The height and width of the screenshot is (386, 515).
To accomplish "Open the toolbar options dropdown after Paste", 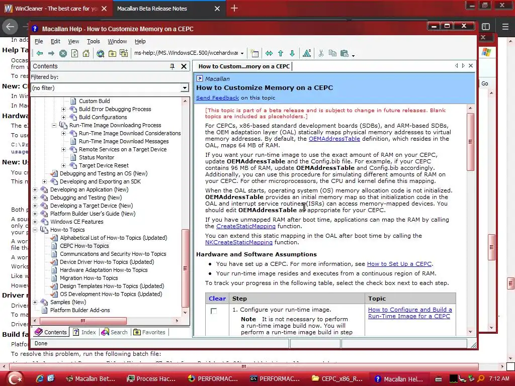I will [354, 55].
